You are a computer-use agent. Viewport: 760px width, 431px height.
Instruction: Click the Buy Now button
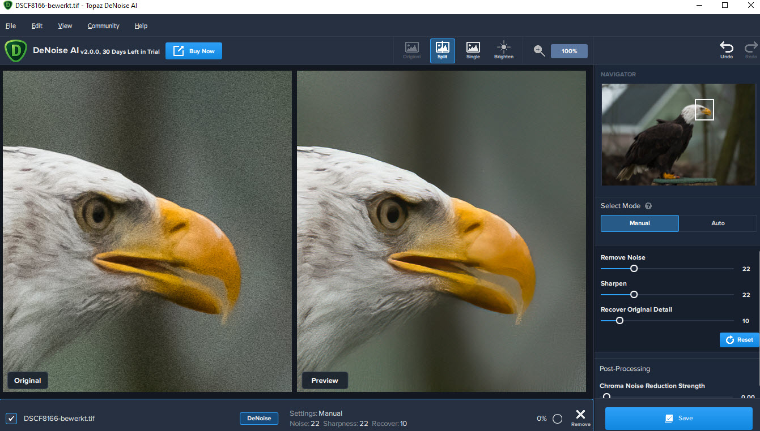tap(194, 51)
